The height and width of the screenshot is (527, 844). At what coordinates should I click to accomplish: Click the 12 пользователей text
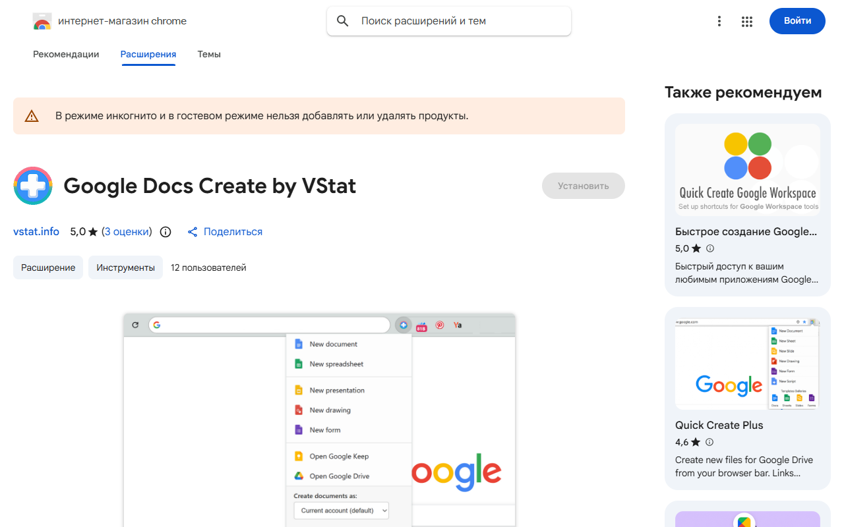click(x=208, y=267)
